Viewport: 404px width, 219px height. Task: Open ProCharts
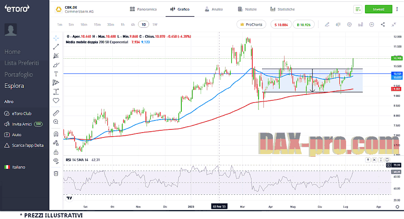(x=251, y=25)
